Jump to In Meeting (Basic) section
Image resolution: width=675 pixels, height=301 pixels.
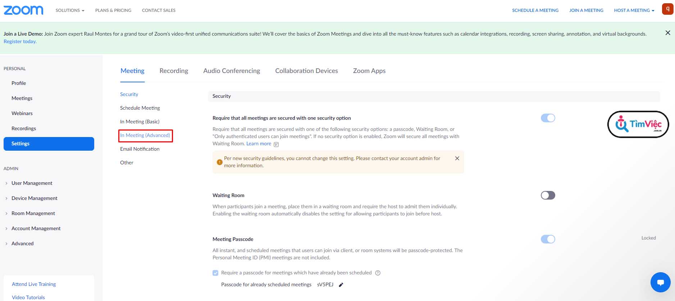coord(140,122)
